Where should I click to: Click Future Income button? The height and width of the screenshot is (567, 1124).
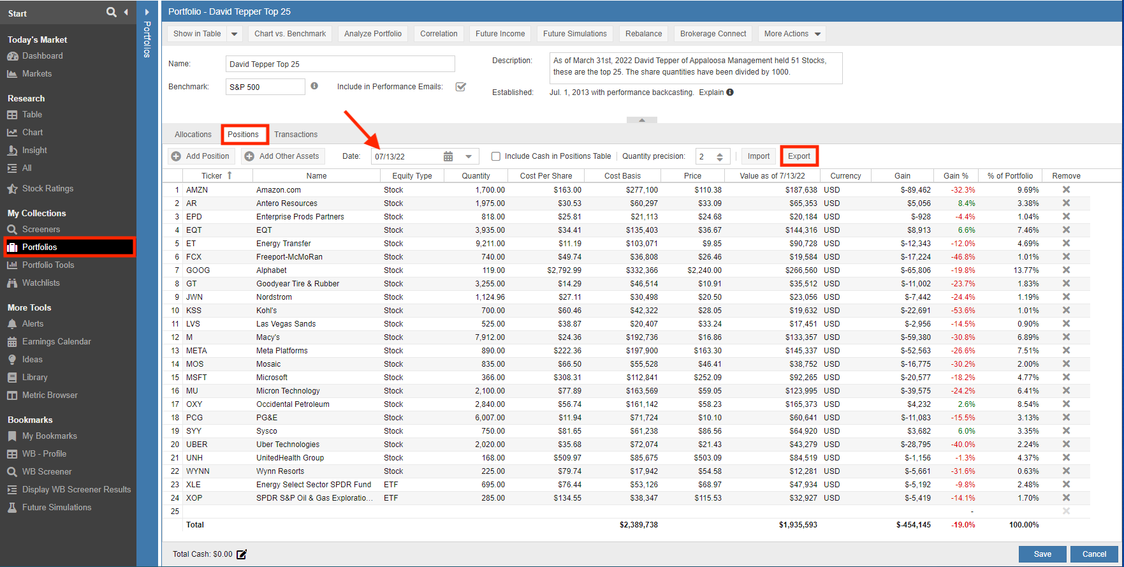500,34
